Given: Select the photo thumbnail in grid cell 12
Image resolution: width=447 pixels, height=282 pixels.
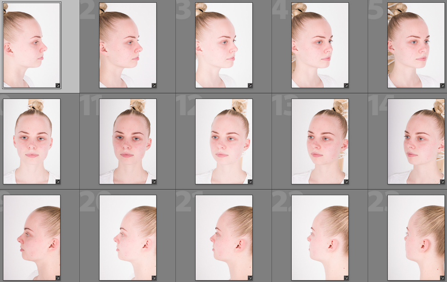Looking at the screenshot, I should [224, 141].
